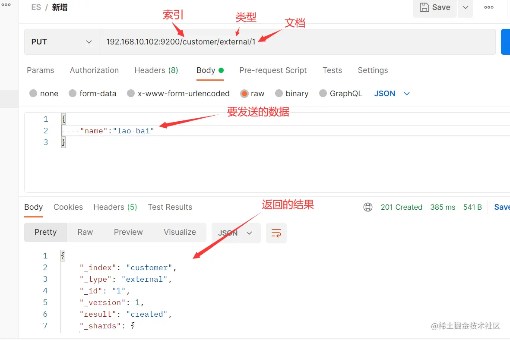
Task: Open the Params tab
Action: (x=40, y=70)
